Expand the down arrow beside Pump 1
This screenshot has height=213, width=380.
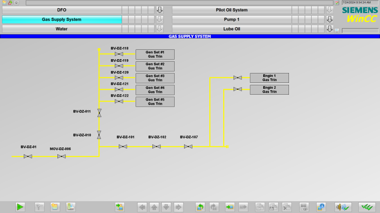330,19
